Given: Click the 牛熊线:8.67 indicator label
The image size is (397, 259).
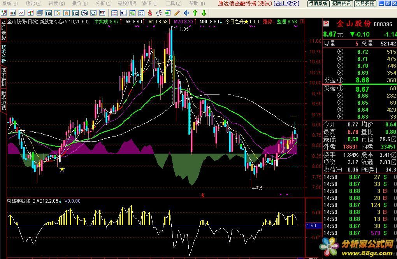Looking at the screenshot, I should tap(107, 22).
